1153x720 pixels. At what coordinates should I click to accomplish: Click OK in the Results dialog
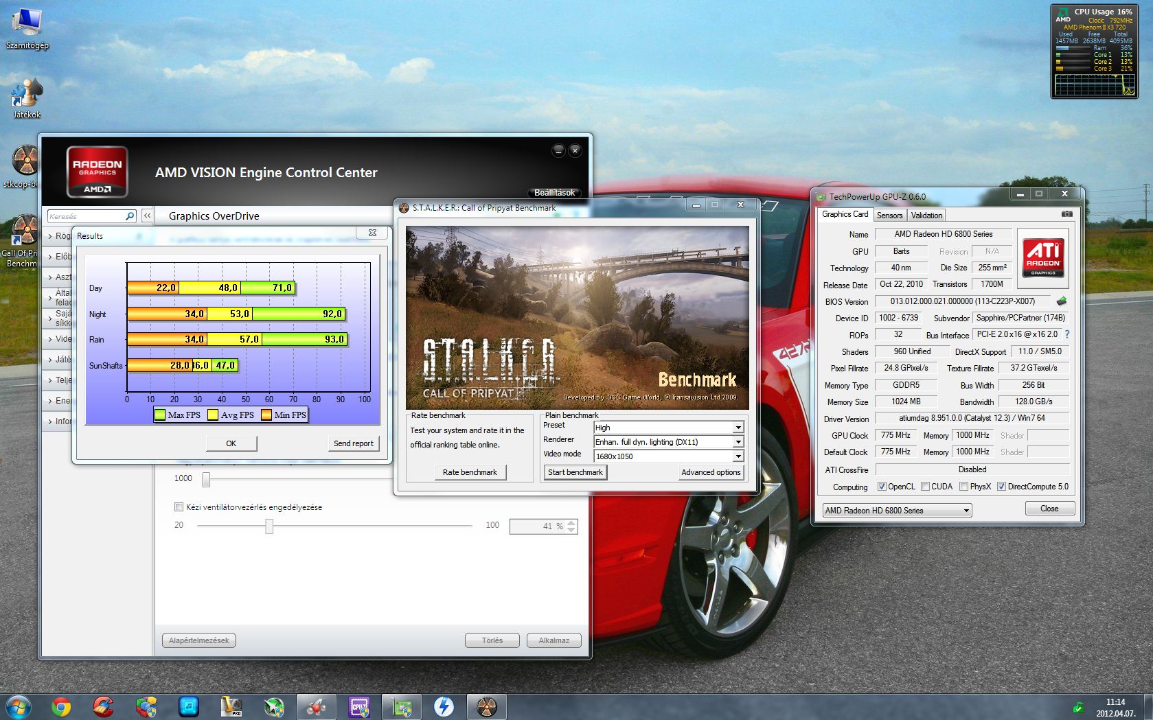231,443
